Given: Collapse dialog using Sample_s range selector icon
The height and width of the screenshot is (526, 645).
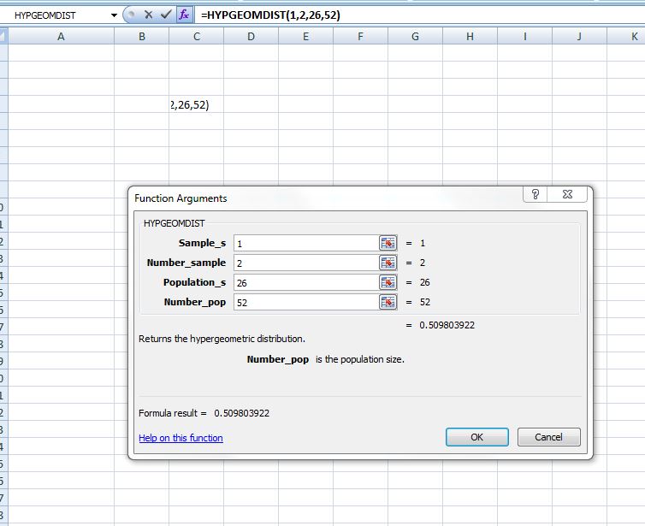Looking at the screenshot, I should point(388,243).
